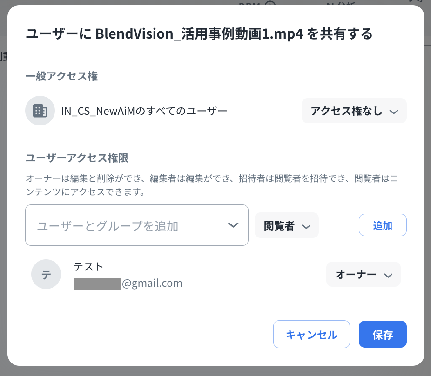The height and width of the screenshot is (376, 431).
Task: Save sharing settings with 保存
Action: click(383, 334)
